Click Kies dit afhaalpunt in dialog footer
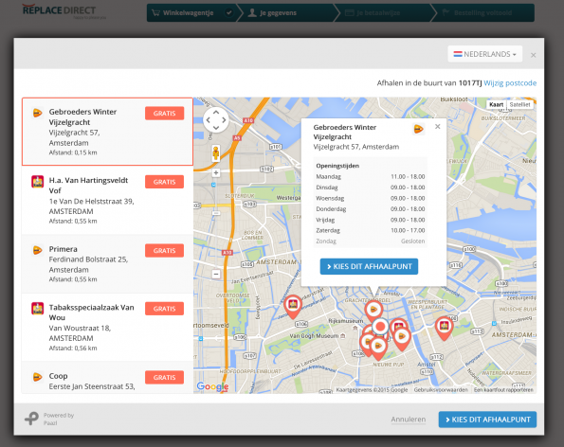 487,420
